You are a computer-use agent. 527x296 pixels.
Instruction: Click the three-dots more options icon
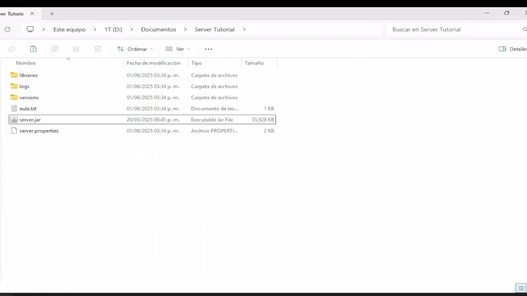(208, 49)
